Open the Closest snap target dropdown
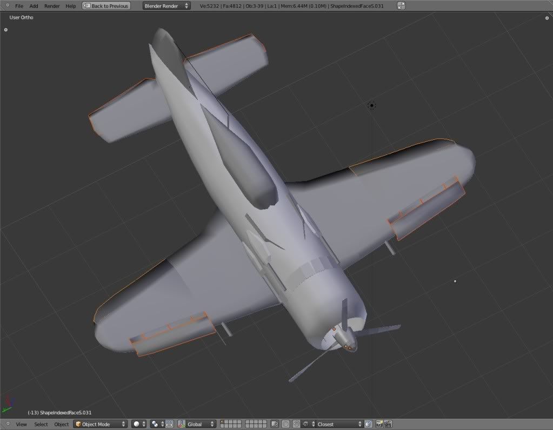The width and height of the screenshot is (553, 430). tap(339, 424)
